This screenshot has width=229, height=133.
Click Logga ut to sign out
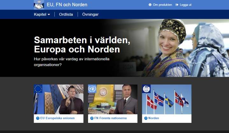[x=185, y=5]
